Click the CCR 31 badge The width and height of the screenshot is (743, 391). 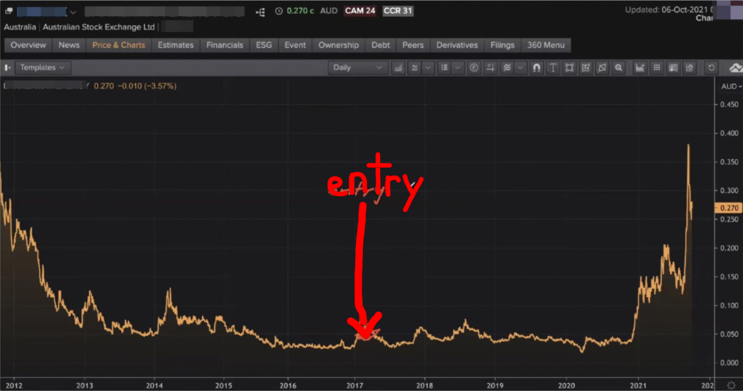(x=398, y=11)
